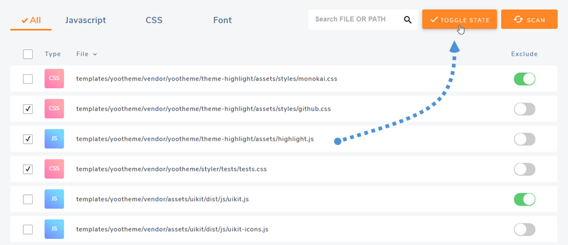Switch to the CSS tab

click(x=154, y=20)
